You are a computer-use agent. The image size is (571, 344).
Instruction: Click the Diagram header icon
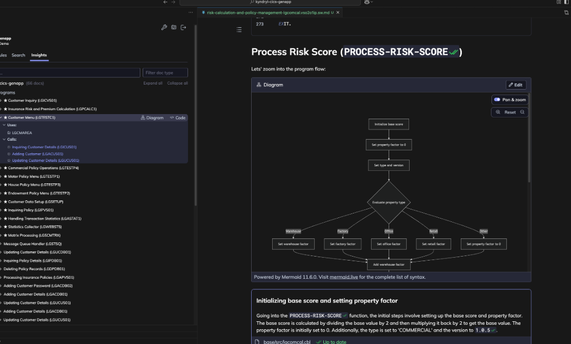[x=259, y=85]
